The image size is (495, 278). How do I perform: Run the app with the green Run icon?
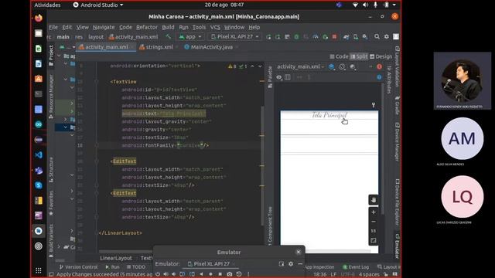(x=268, y=37)
